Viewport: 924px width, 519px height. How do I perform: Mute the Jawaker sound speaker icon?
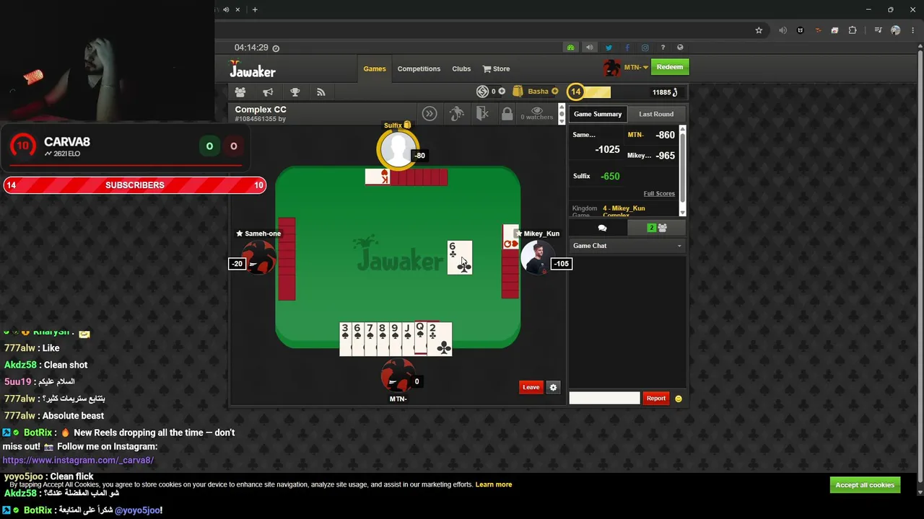coord(589,48)
